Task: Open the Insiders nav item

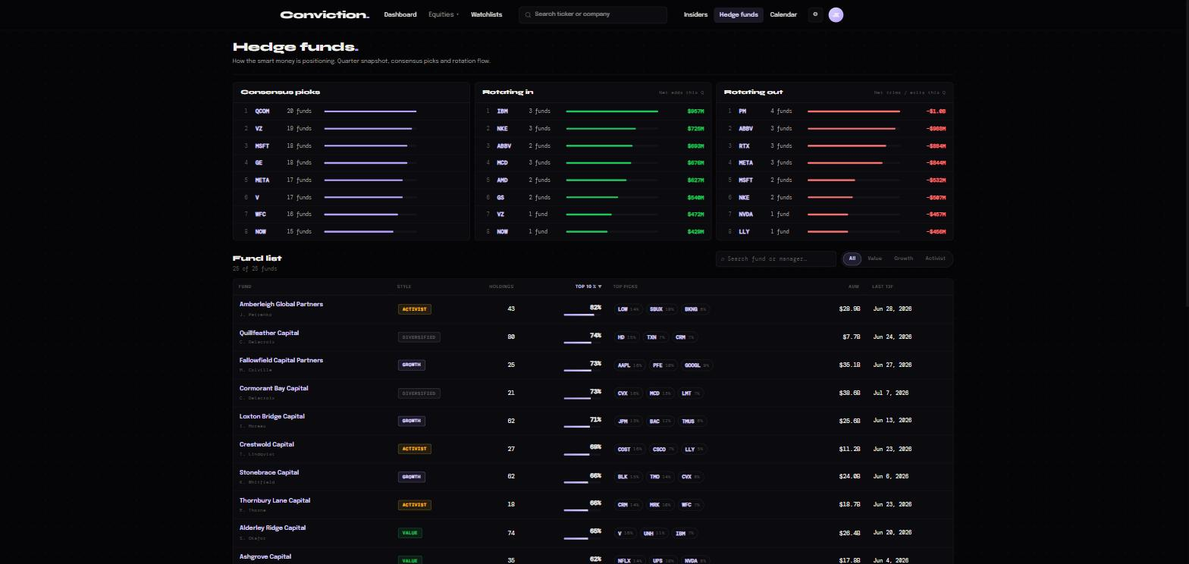Action: pos(695,14)
